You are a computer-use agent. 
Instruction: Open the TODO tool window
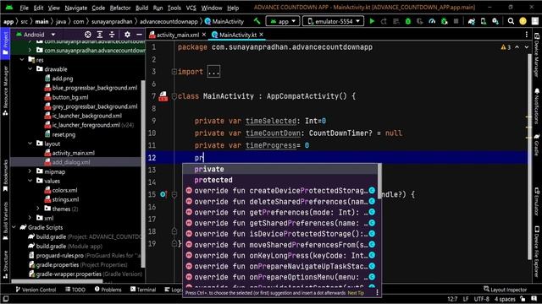click(x=75, y=290)
